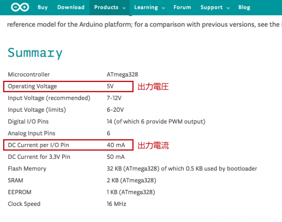Click the Flash Memory label
This screenshot has width=282, height=222.
(x=27, y=169)
